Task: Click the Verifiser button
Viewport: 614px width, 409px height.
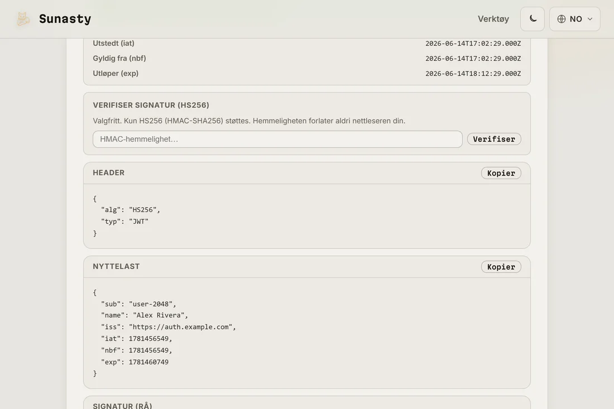Action: point(494,139)
